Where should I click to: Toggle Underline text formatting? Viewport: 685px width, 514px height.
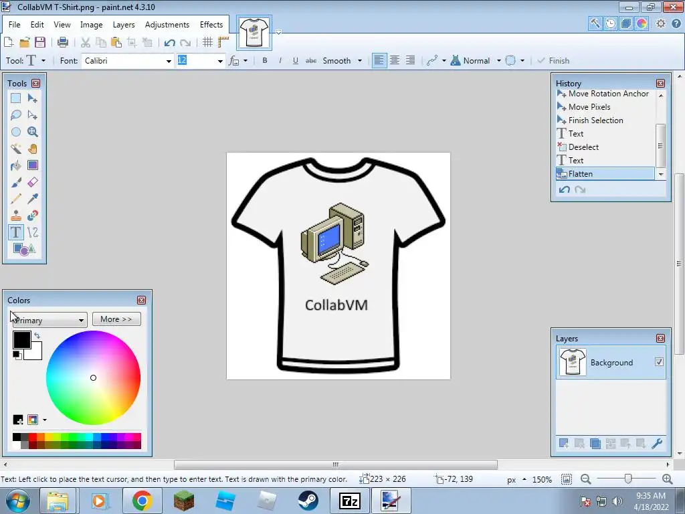[x=295, y=61]
